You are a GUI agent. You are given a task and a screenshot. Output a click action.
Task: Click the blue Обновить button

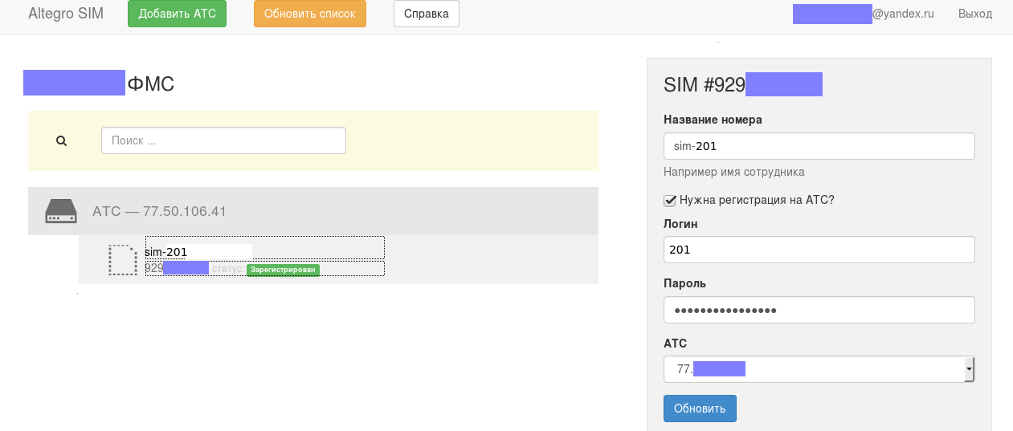point(700,408)
